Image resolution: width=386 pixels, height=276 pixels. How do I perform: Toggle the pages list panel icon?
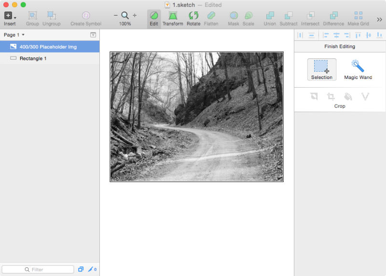coord(93,35)
